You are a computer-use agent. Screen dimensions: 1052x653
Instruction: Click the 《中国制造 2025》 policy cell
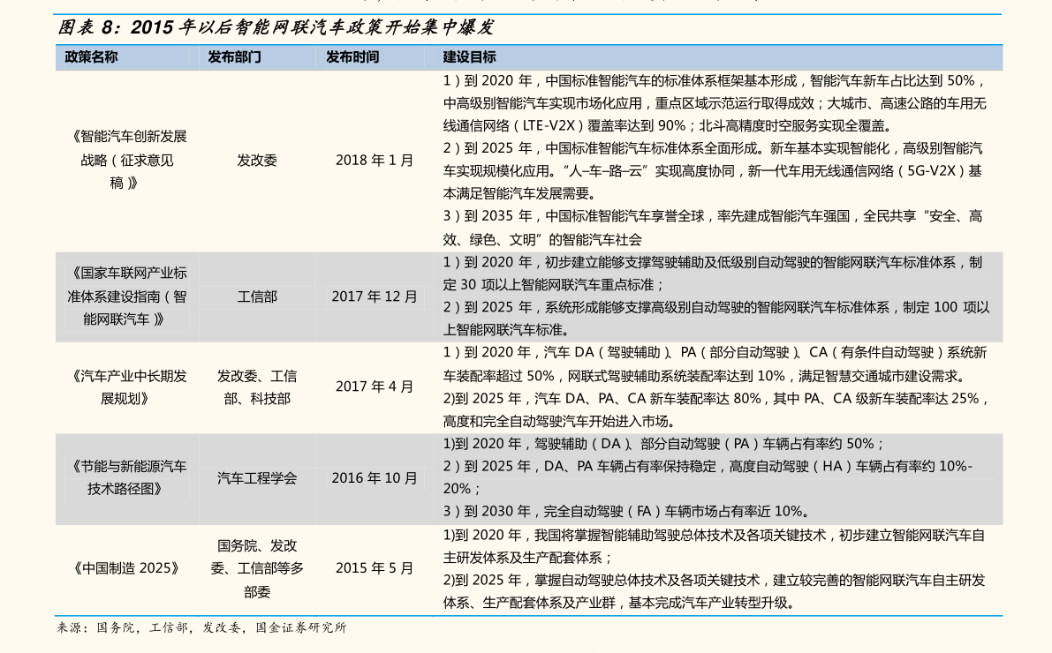[126, 568]
